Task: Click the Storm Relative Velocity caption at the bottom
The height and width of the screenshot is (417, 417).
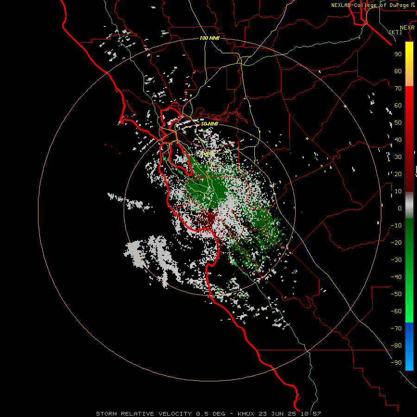Action: (208, 414)
